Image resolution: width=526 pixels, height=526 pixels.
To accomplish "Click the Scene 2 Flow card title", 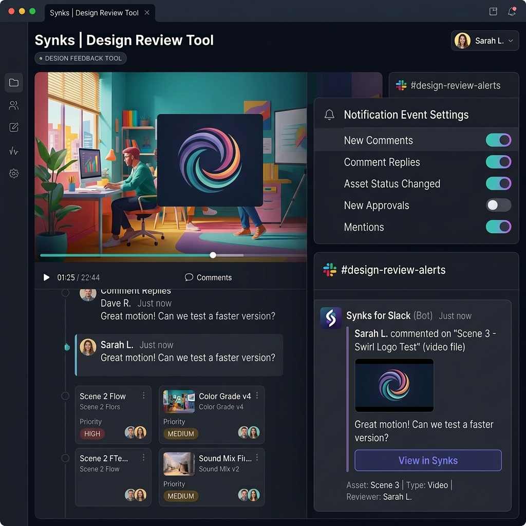I will [x=103, y=396].
